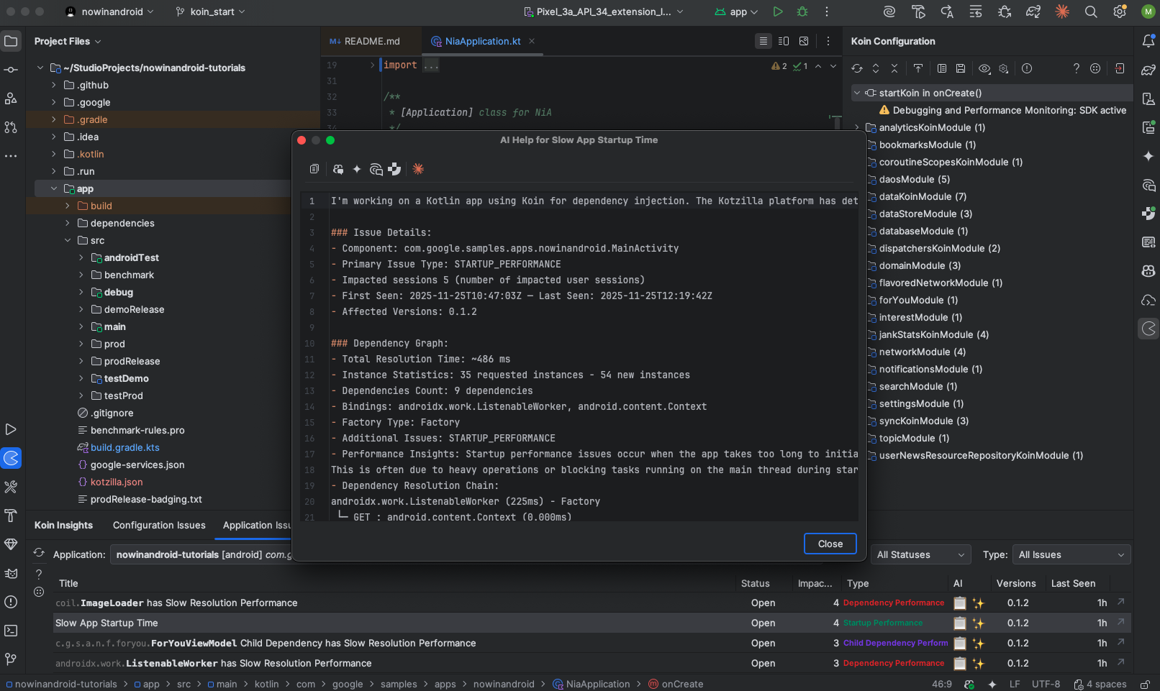Open the Type All Issues dropdown
This screenshot has height=691, width=1160.
tap(1071, 554)
